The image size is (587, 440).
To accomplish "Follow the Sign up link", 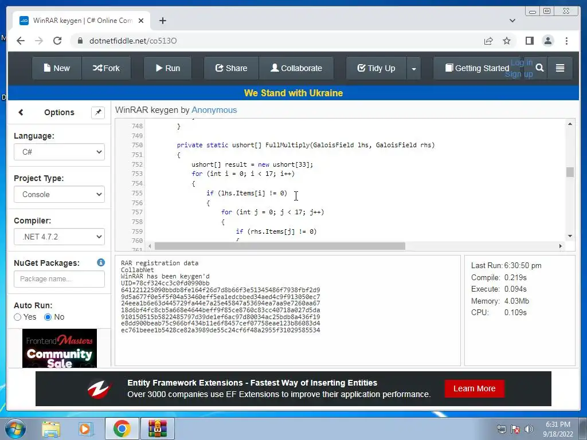I will 518,74.
